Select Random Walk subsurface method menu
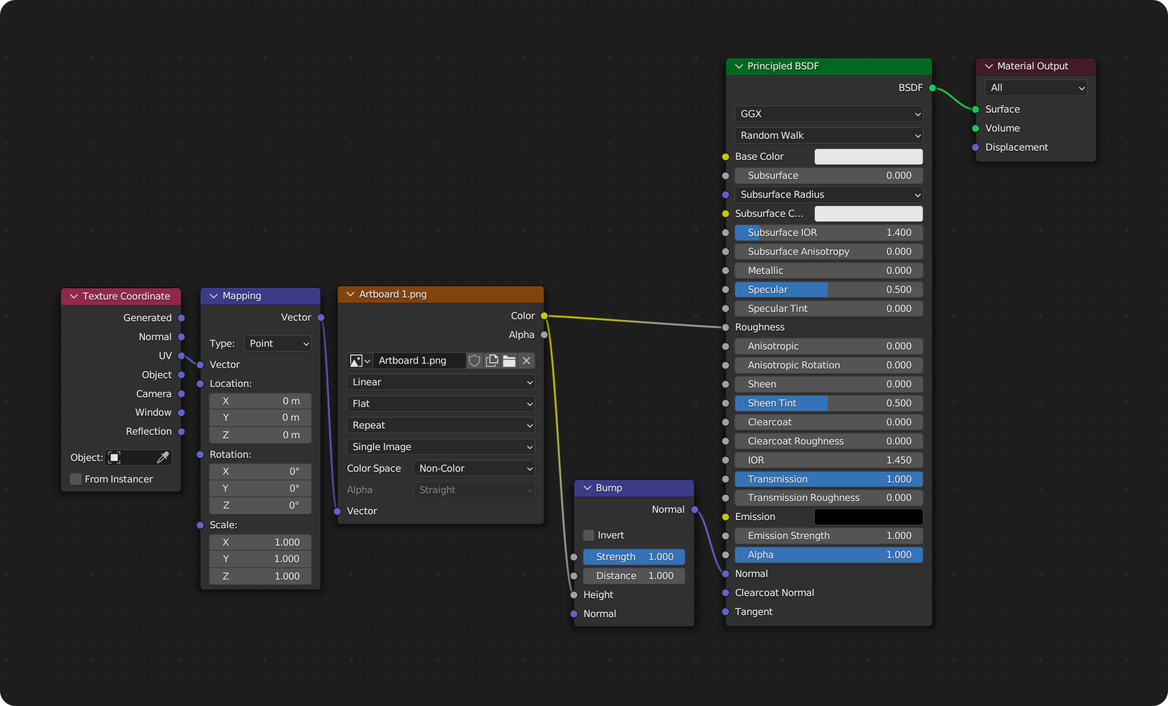 [x=826, y=136]
